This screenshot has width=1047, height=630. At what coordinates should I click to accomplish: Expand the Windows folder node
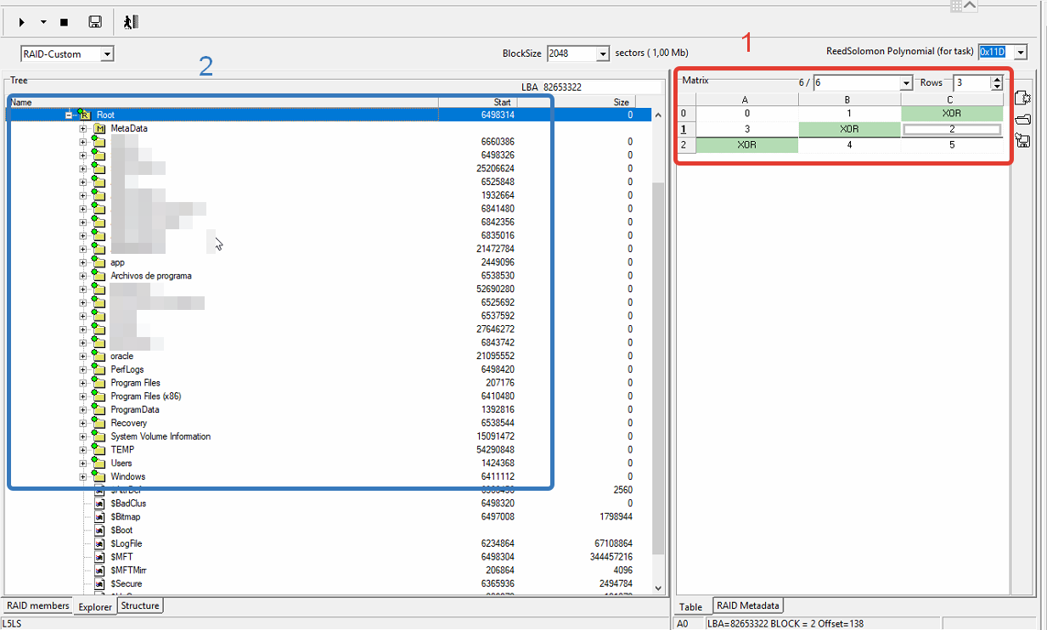coord(83,476)
